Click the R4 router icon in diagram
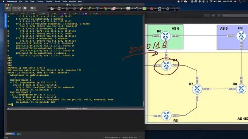The height and width of the screenshot is (139, 248). click(166, 66)
